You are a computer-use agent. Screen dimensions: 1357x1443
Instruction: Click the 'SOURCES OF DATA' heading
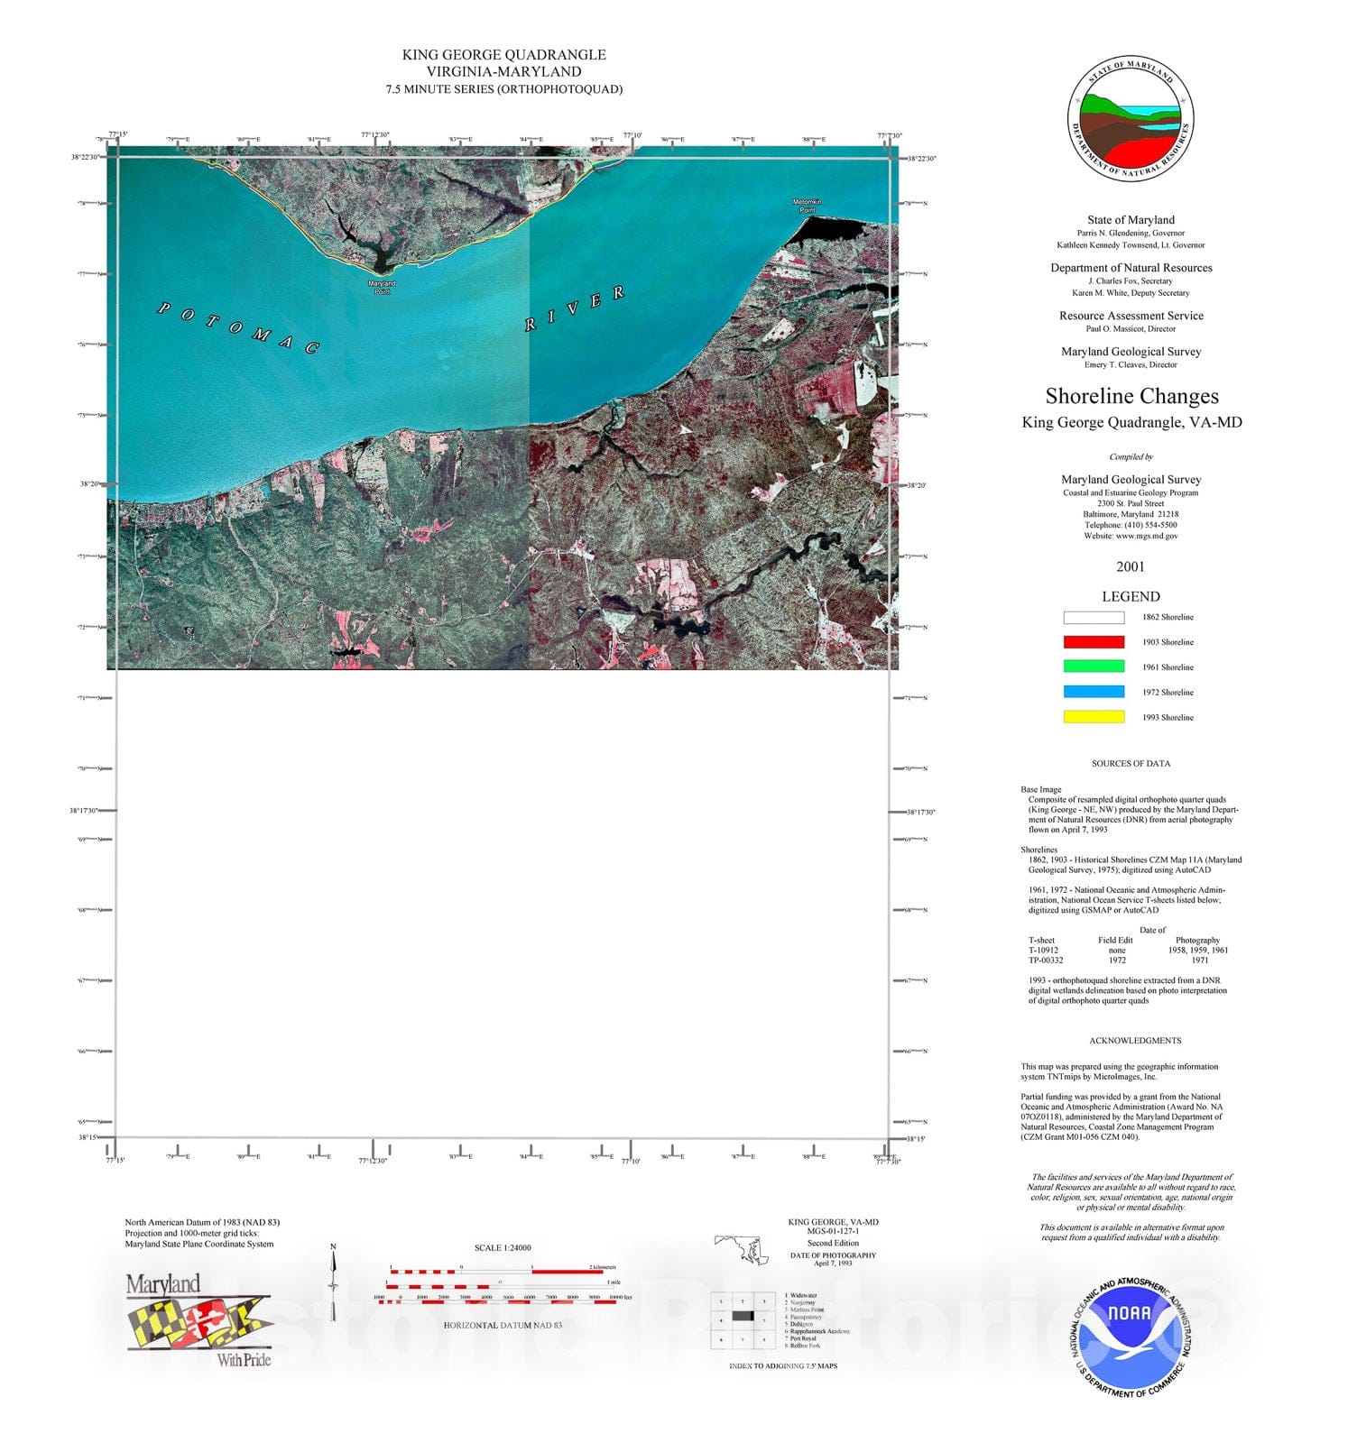tap(1131, 763)
